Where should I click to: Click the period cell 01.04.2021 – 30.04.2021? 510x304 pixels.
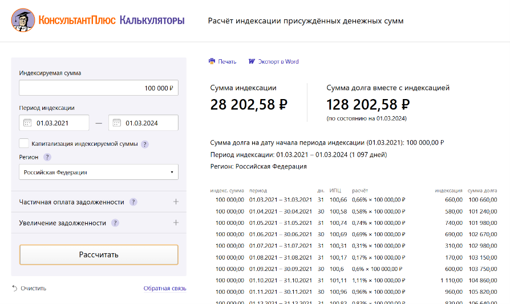280,212
